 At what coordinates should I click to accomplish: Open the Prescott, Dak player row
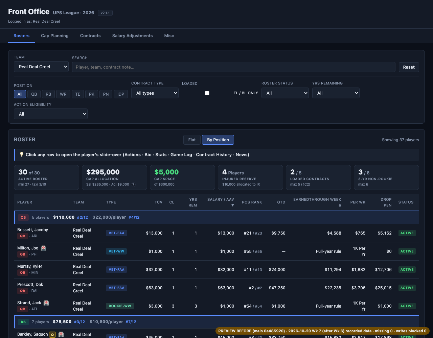point(216,288)
